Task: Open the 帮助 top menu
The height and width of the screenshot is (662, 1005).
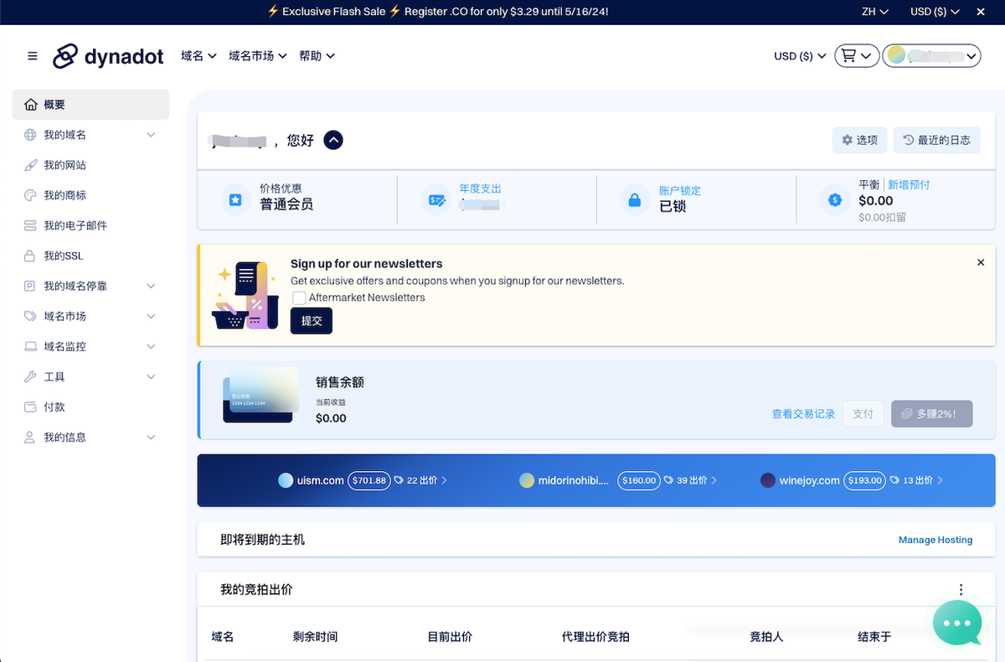Action: [317, 56]
